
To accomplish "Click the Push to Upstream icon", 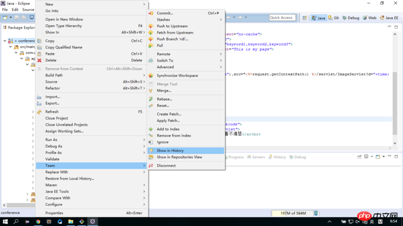I will pos(151,26).
